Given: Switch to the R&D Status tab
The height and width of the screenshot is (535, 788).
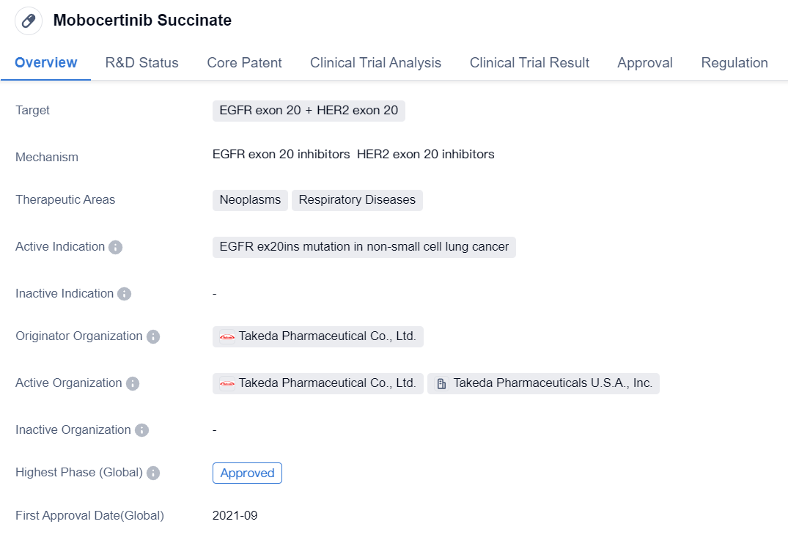Looking at the screenshot, I should 141,63.
